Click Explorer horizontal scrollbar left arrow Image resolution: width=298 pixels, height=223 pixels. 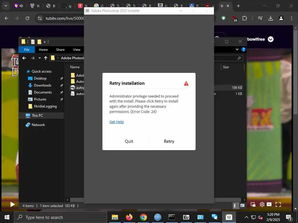coord(68,200)
